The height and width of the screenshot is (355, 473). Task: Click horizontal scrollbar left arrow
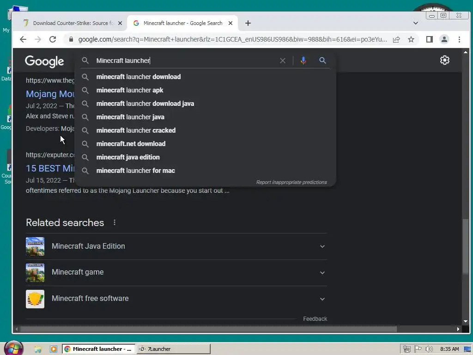(x=17, y=329)
